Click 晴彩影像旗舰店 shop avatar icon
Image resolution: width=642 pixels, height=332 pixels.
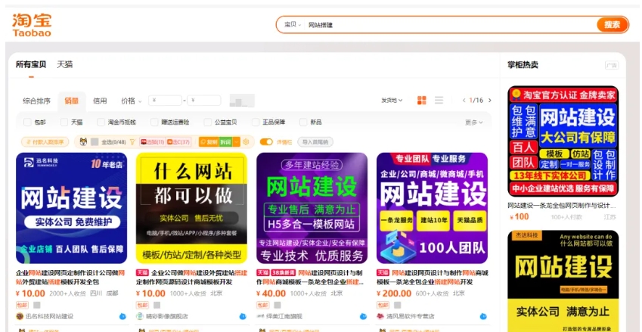tap(140, 316)
